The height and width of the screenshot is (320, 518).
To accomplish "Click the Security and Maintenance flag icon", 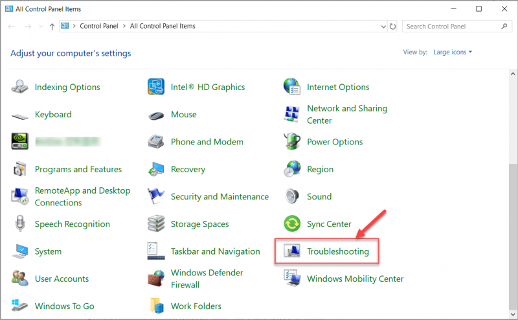I will [156, 196].
